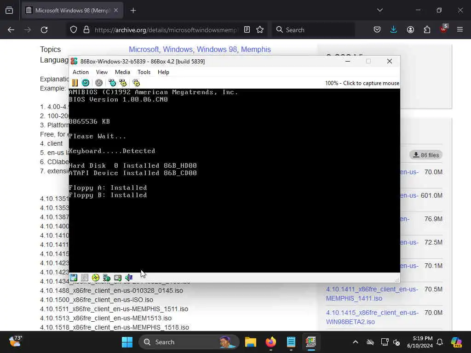Screen dimensions: 471x353
Task: Click 86Box icon in taskbar
Action: tap(311, 342)
